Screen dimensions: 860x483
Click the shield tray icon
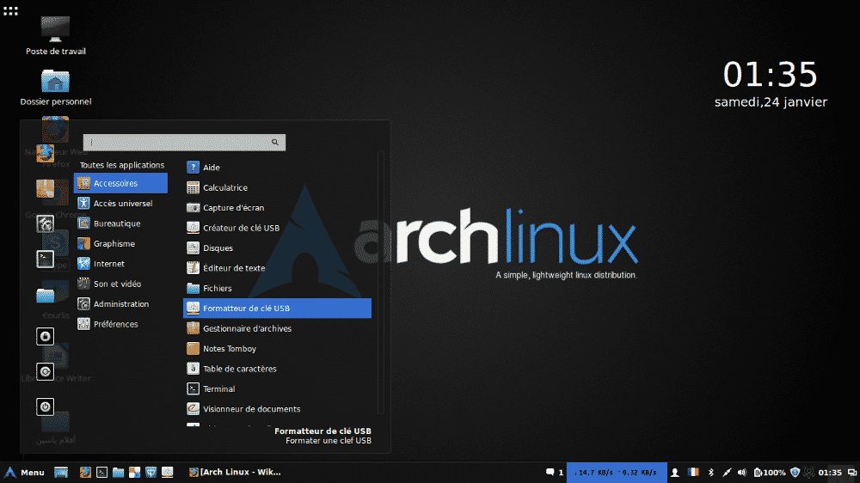[x=795, y=472]
